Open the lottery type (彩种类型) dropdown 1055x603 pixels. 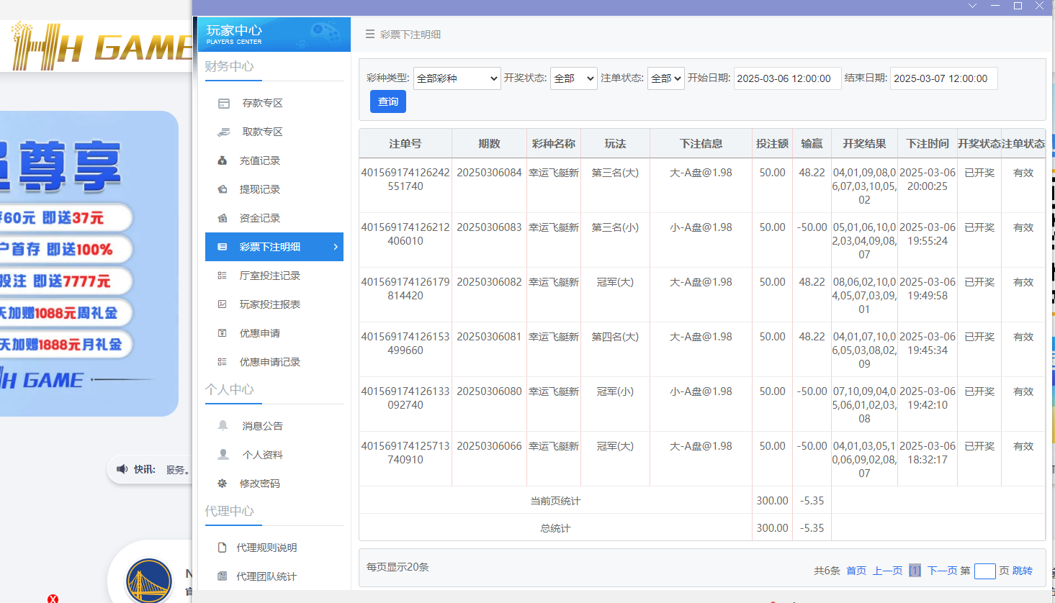[457, 78]
